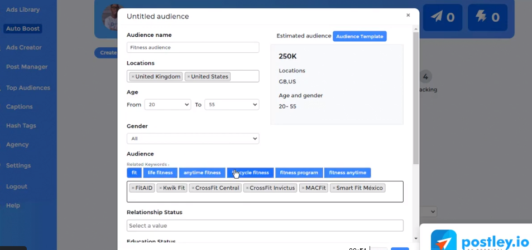Open Auto Boost in sidebar
Viewport: 532px width, 250px height.
(x=23, y=29)
